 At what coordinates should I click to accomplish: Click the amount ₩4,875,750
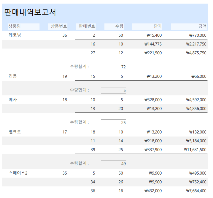[196, 53]
